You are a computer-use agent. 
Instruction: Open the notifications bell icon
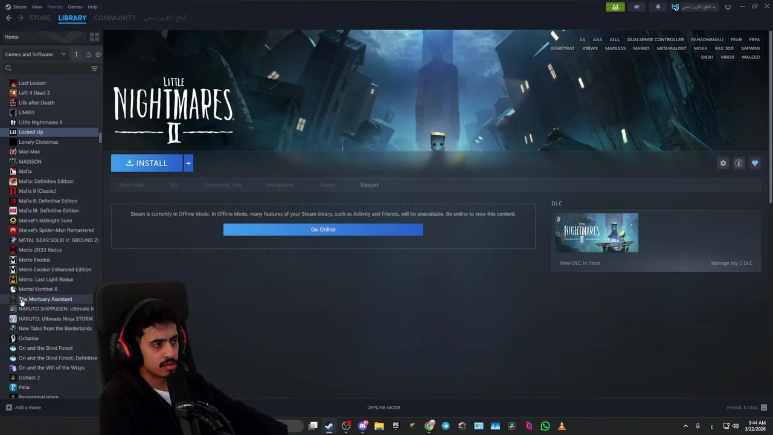[x=658, y=7]
